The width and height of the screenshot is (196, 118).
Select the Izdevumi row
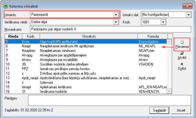point(86,83)
